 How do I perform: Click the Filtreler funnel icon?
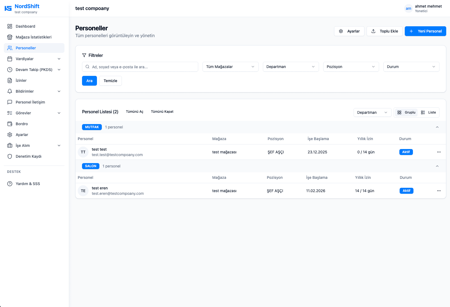coord(84,55)
